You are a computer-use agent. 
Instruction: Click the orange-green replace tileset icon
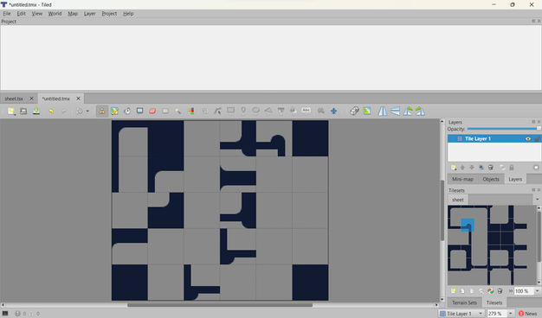pyautogui.click(x=491, y=291)
